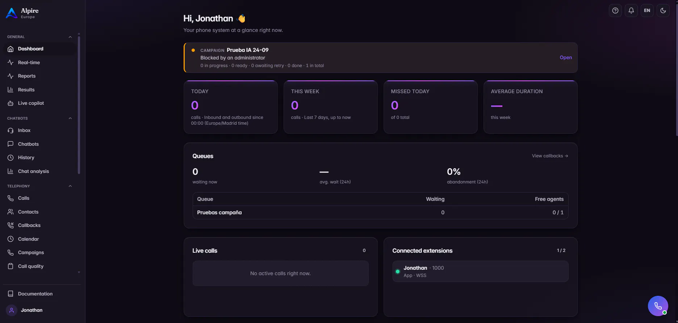The width and height of the screenshot is (678, 323).
Task: Open the floating phone dialer button
Action: [658, 306]
